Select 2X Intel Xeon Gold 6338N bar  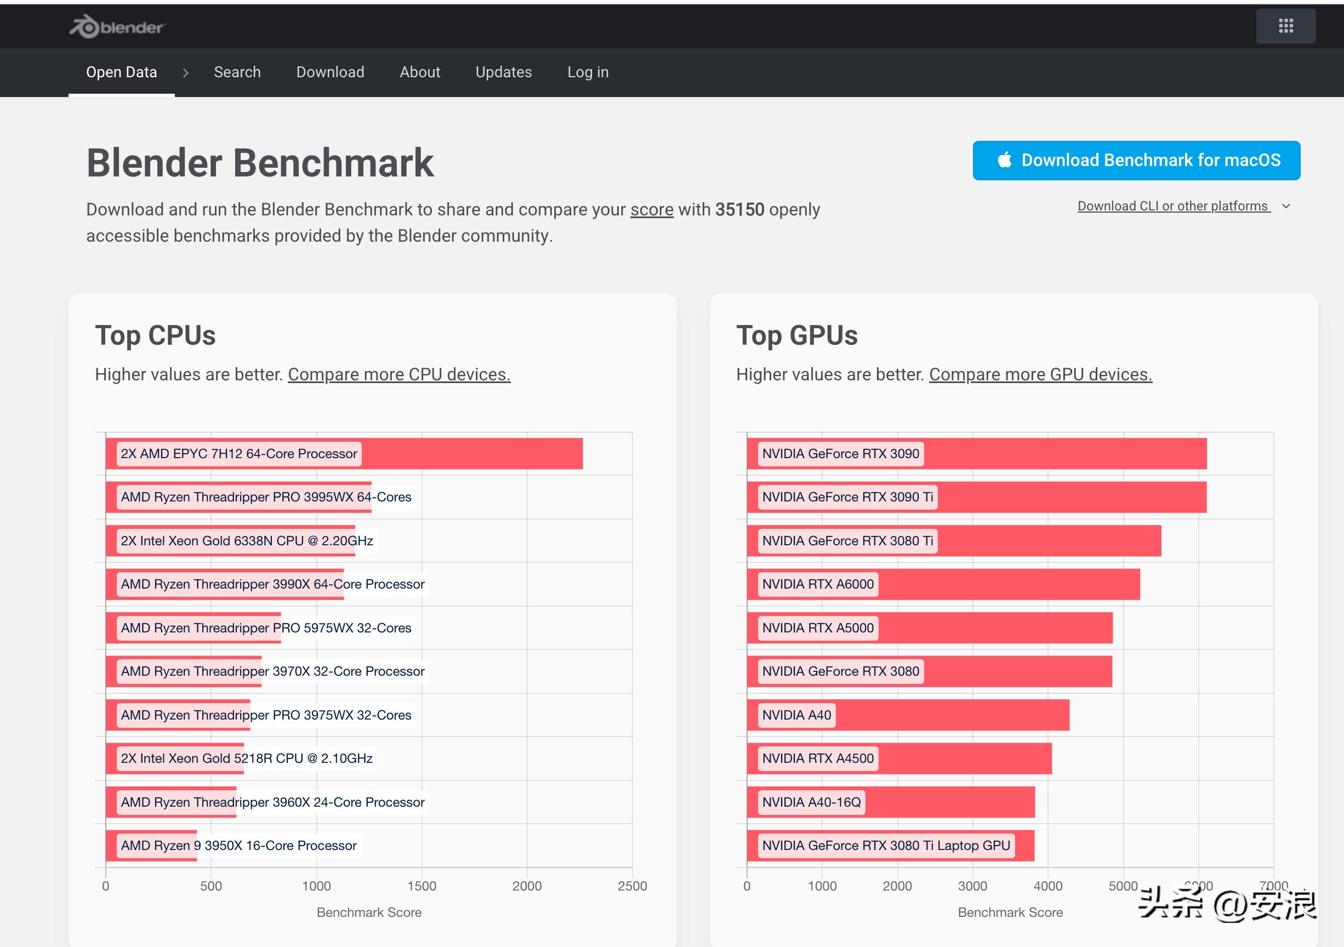click(230, 541)
